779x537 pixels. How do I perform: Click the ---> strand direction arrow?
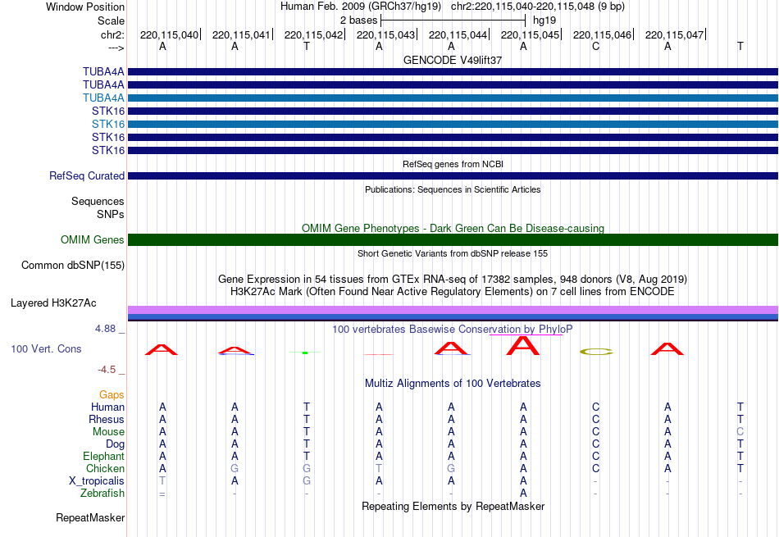pos(116,48)
